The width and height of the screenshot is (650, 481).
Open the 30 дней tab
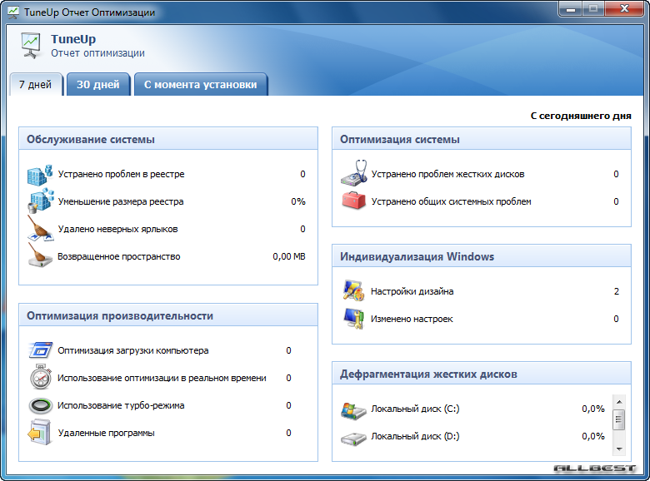point(98,84)
